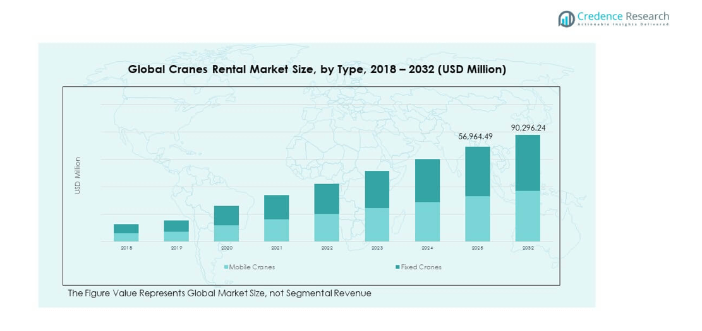Click the USD Million vertical axis label
Screen dimensions: 702x331
pos(78,175)
